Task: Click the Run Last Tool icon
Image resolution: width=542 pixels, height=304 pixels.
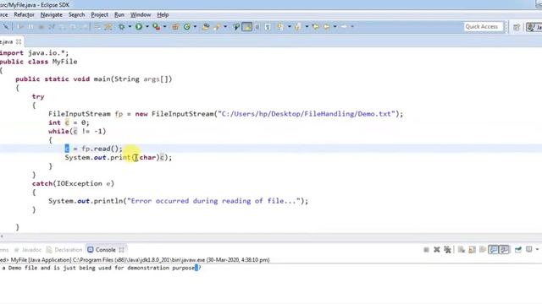Action: pos(156,26)
